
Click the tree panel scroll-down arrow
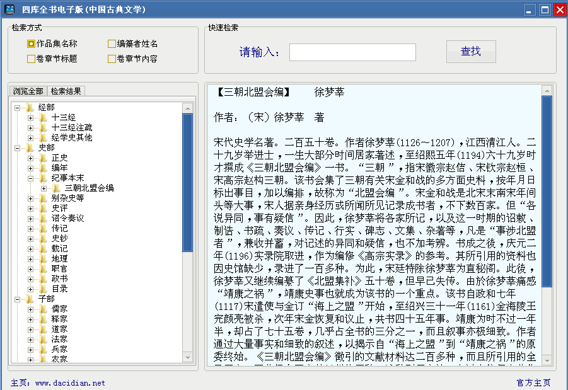(x=187, y=357)
